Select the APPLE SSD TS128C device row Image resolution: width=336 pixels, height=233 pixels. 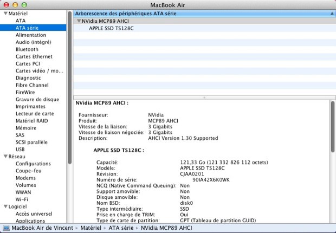tap(111, 28)
